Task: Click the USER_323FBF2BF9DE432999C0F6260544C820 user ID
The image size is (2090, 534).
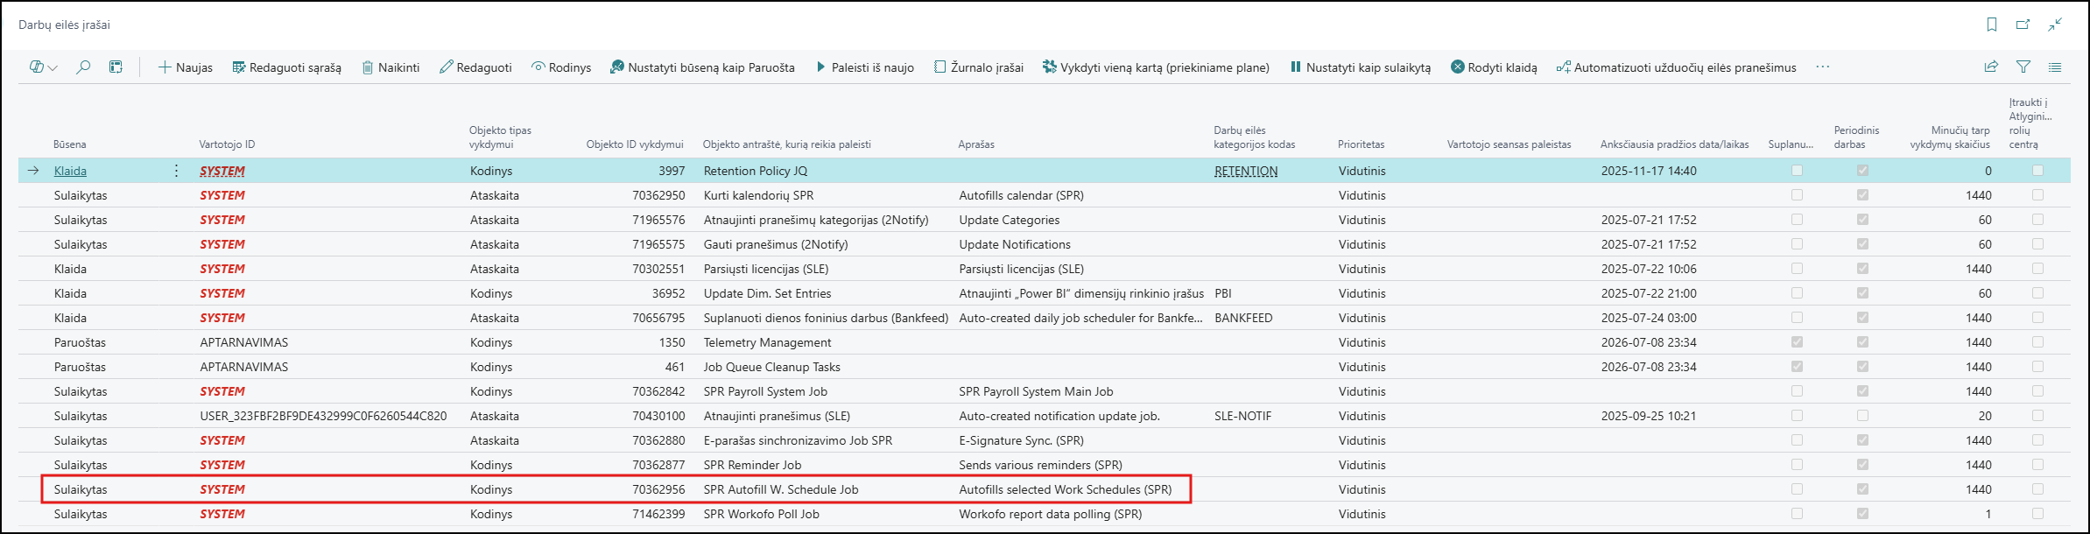Action: pos(323,416)
